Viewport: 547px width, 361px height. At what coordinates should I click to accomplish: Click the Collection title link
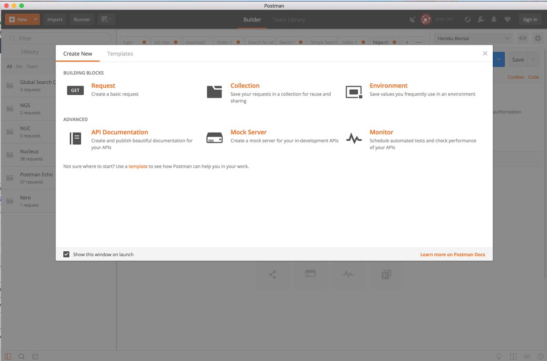[x=245, y=86]
